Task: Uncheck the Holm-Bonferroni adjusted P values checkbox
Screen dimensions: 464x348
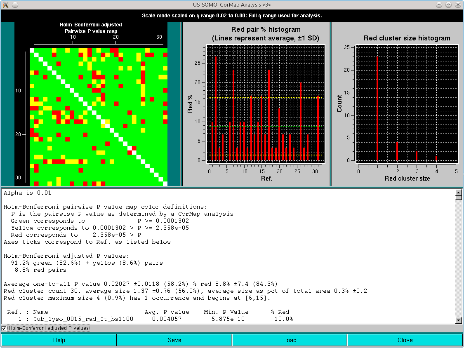Action: (4, 328)
